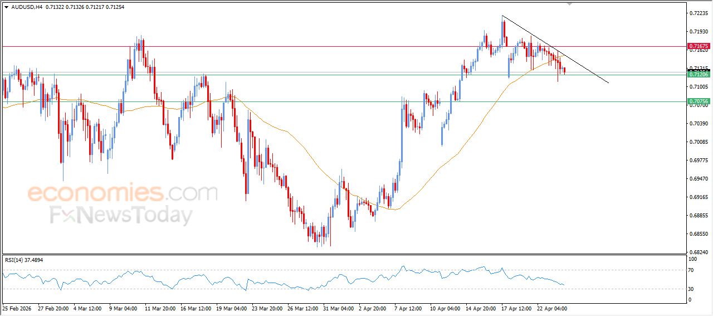Click the 0.69165 price axis value
Screen dimensions: 713x316
[699, 197]
